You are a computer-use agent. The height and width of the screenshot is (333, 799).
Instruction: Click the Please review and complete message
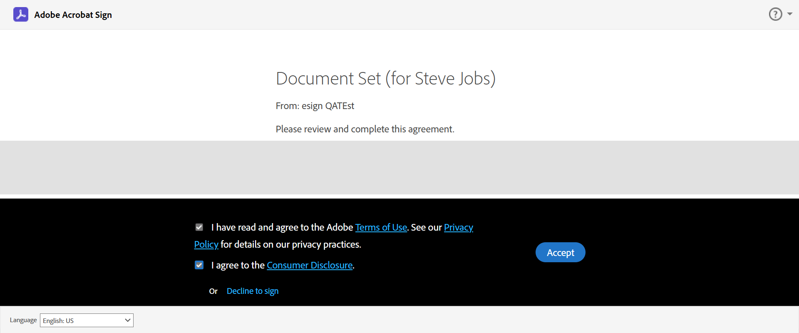(365, 129)
